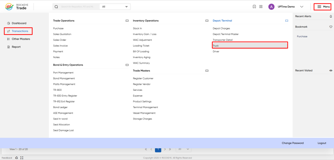334x160 pixels.
Task: Open TR-800
Action: (57, 90)
